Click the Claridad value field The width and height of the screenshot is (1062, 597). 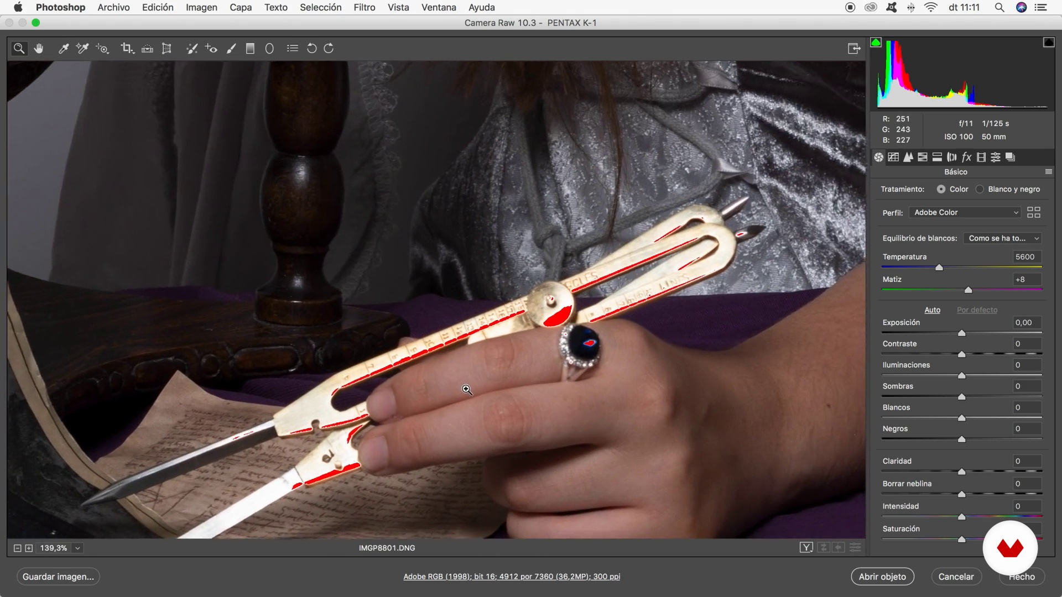coord(1027,461)
